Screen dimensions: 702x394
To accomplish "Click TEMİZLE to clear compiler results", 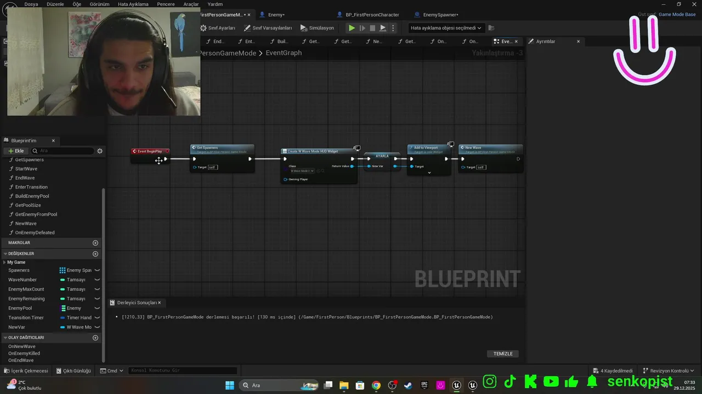I will pos(503,354).
